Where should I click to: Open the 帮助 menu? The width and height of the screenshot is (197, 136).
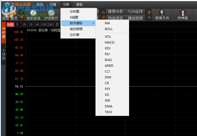(79, 5)
